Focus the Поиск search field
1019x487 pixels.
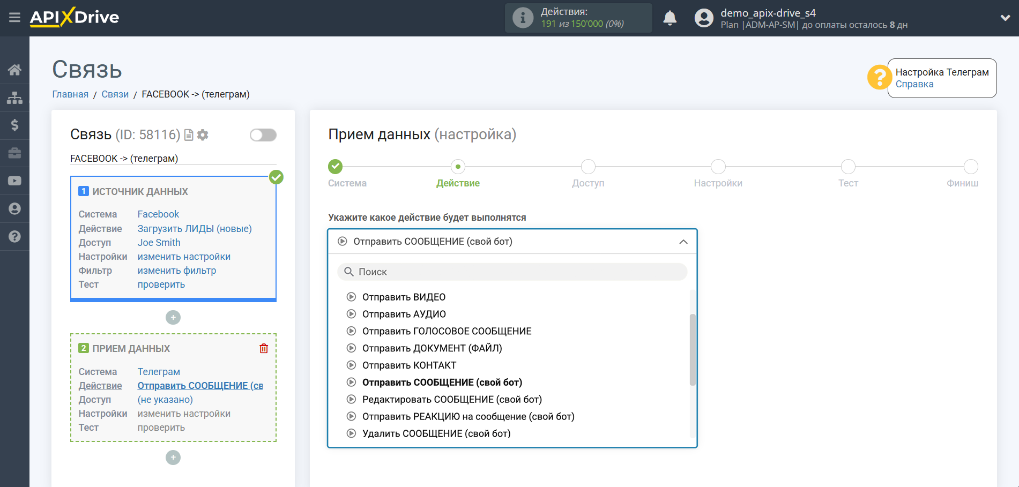point(512,272)
